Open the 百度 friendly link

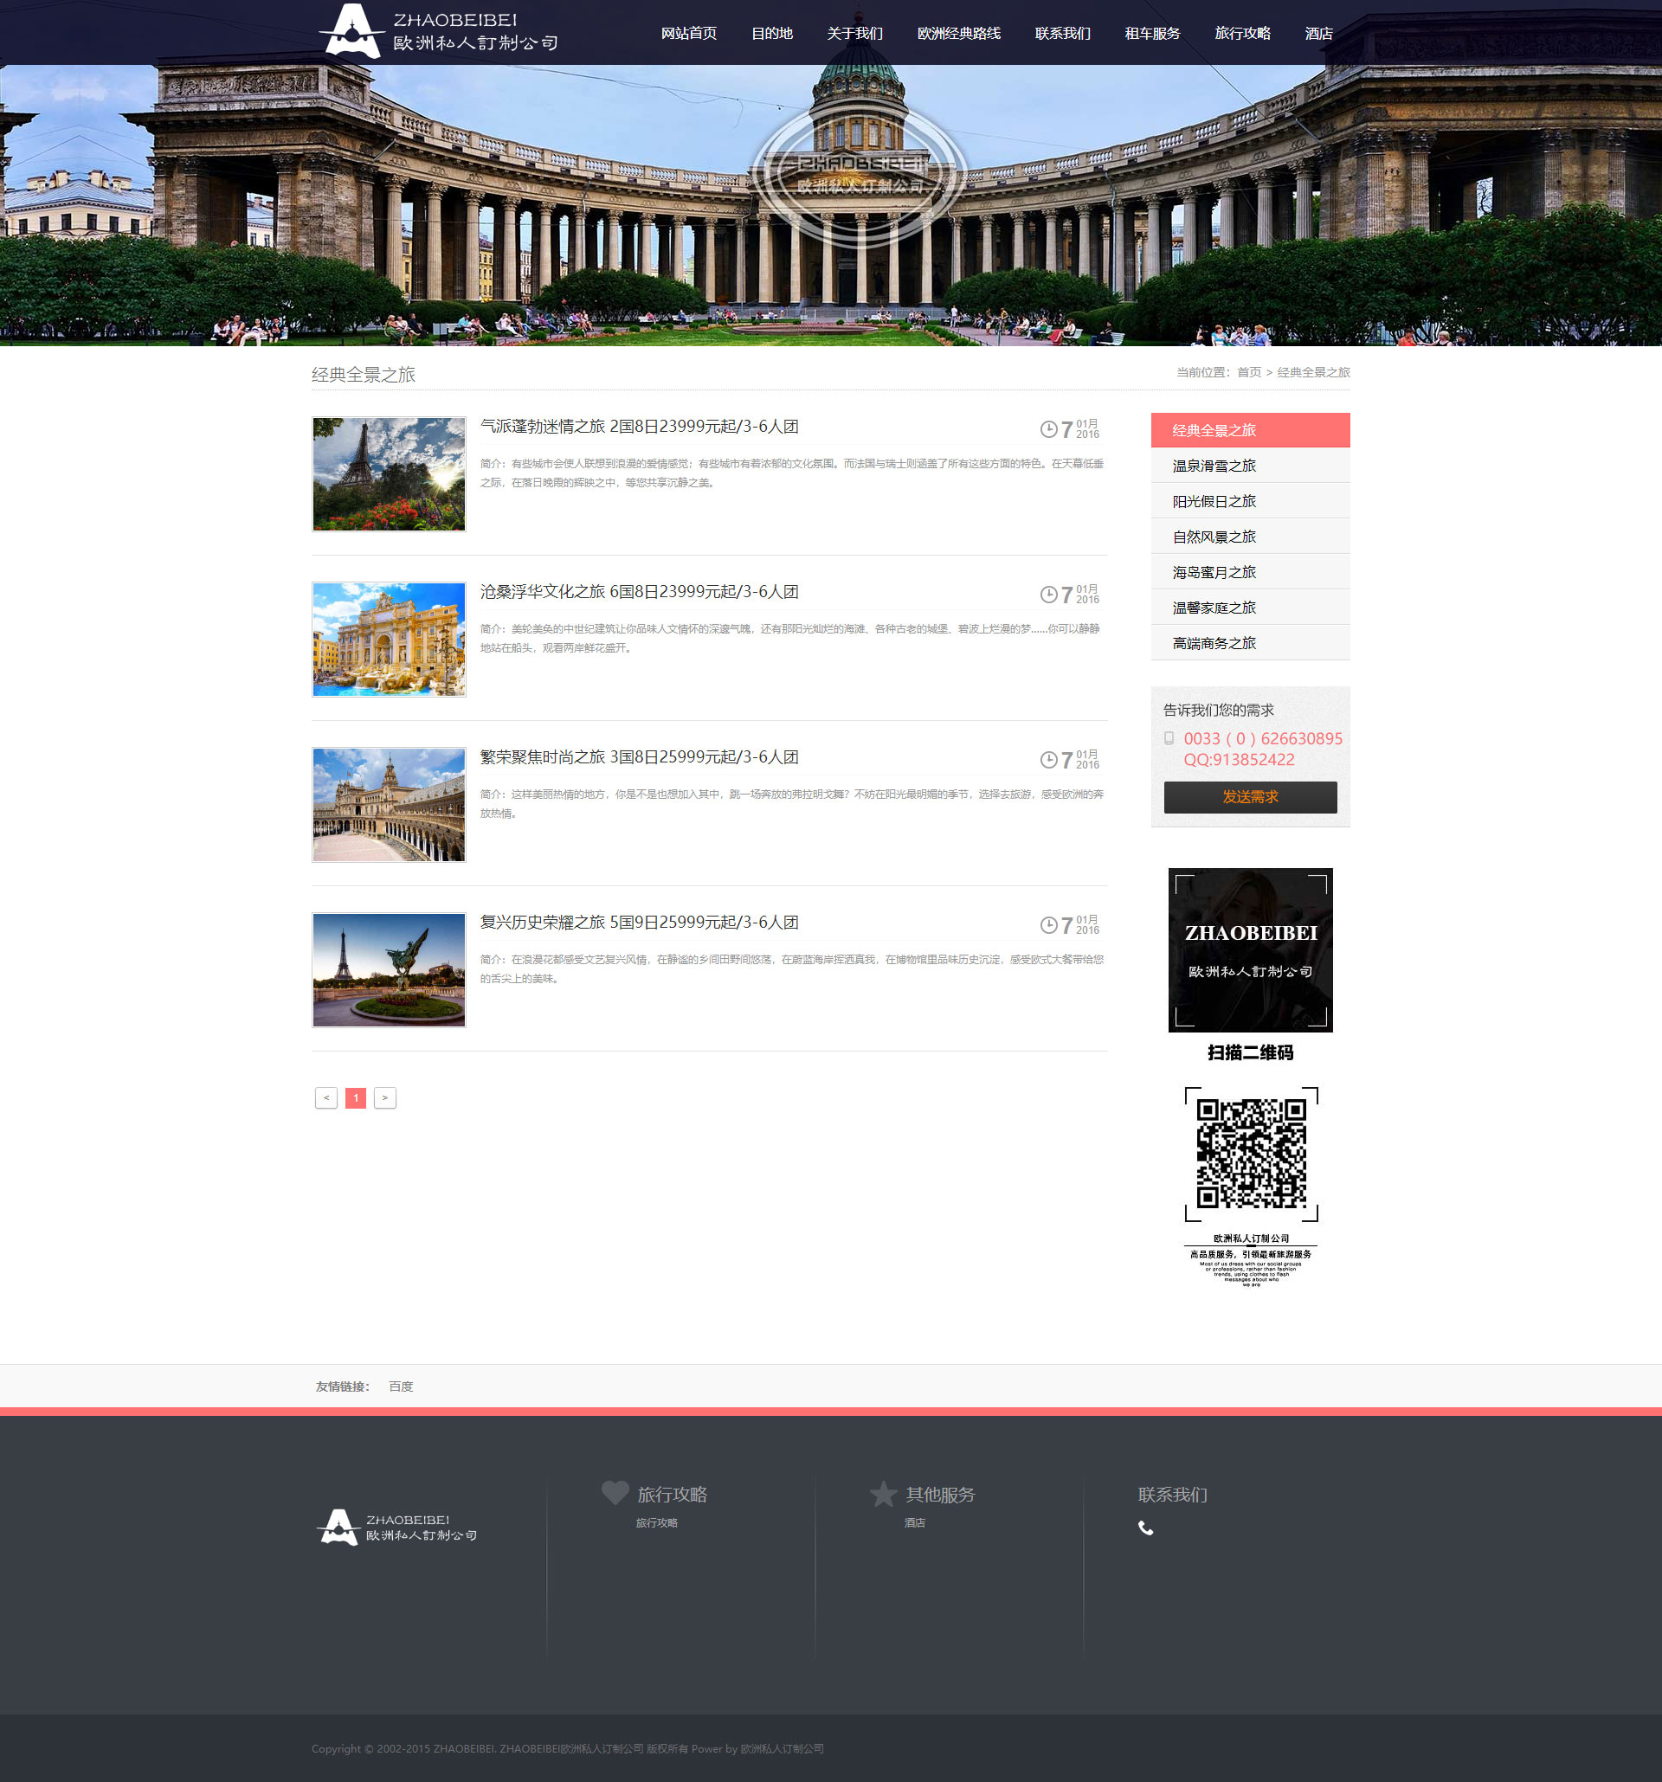(x=401, y=1386)
